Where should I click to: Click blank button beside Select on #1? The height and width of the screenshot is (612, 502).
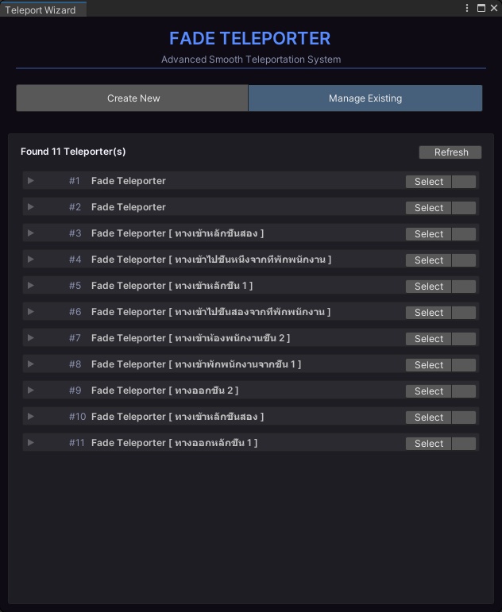(x=464, y=182)
